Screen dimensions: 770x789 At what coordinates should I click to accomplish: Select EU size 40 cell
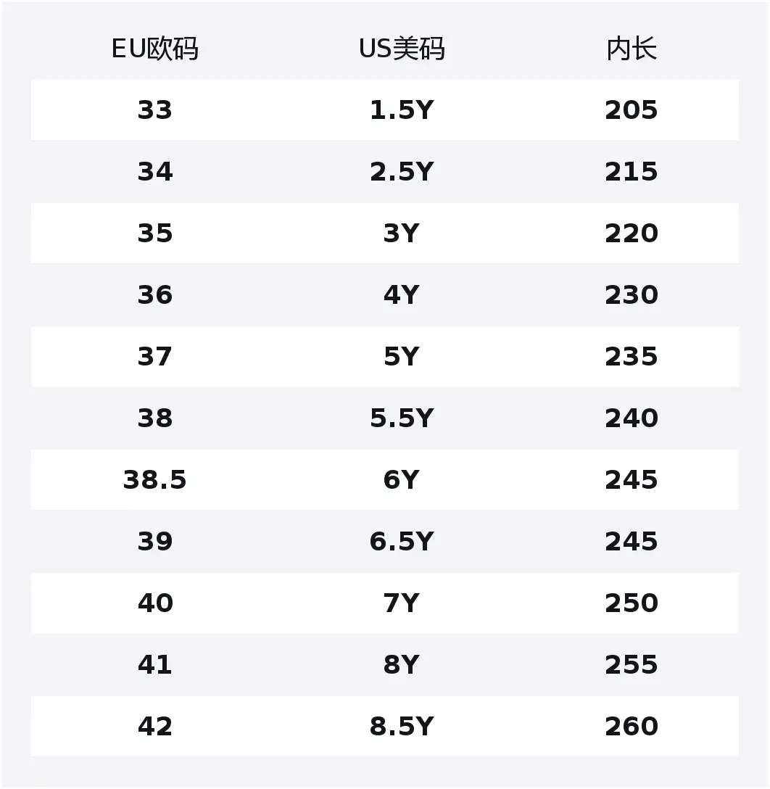[154, 603]
